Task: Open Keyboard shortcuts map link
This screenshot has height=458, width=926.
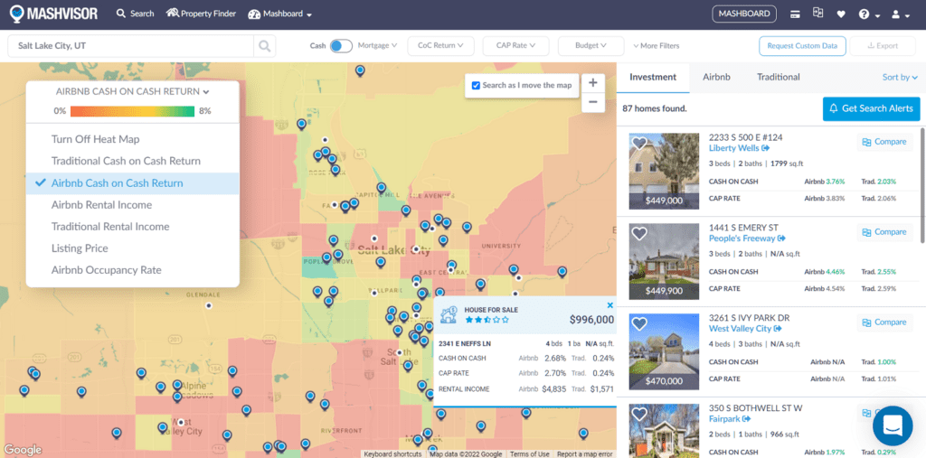Action: 392,453
